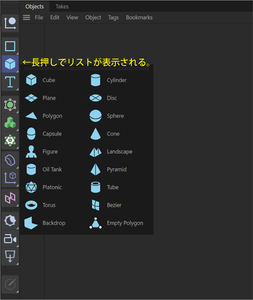Viewport: 253px width, 300px height.
Task: Click the "Capsule" label text
Action: coord(52,134)
